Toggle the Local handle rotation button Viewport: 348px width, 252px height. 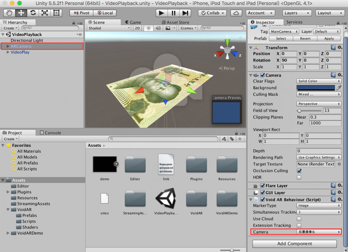105,13
